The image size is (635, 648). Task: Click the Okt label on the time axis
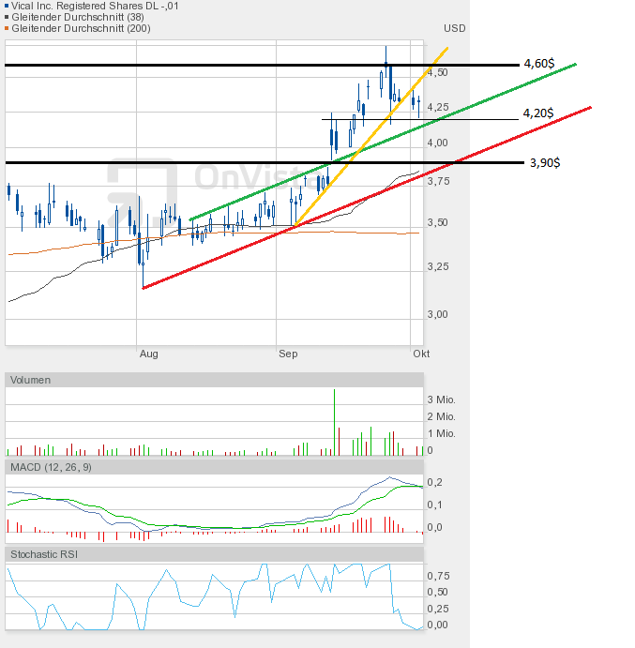[421, 354]
